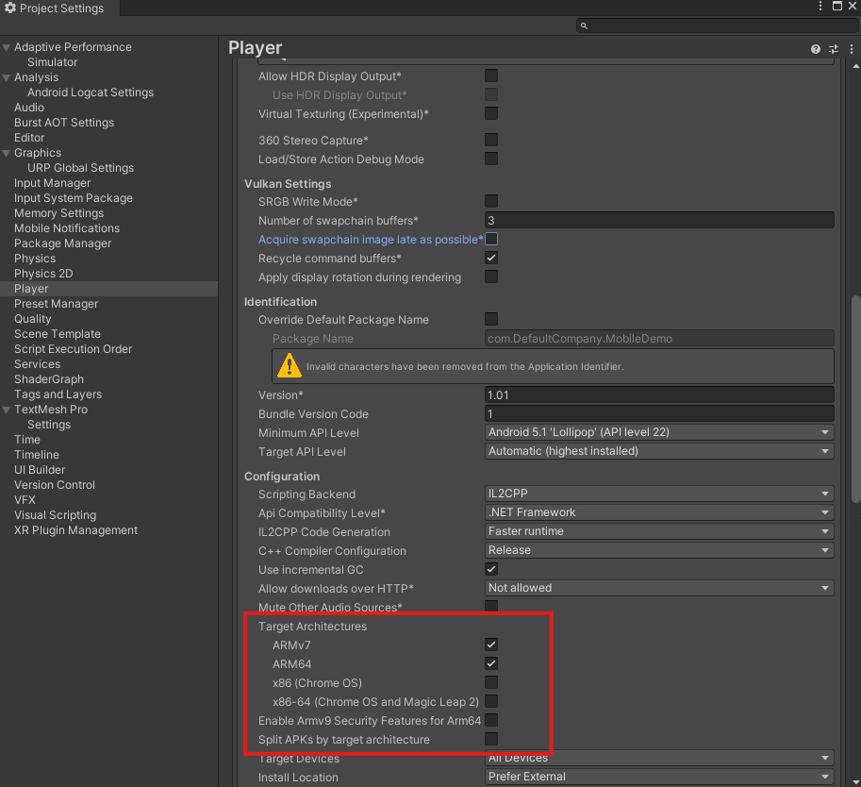Open the Minimum API Level dropdown
The image size is (861, 787).
tap(659, 432)
